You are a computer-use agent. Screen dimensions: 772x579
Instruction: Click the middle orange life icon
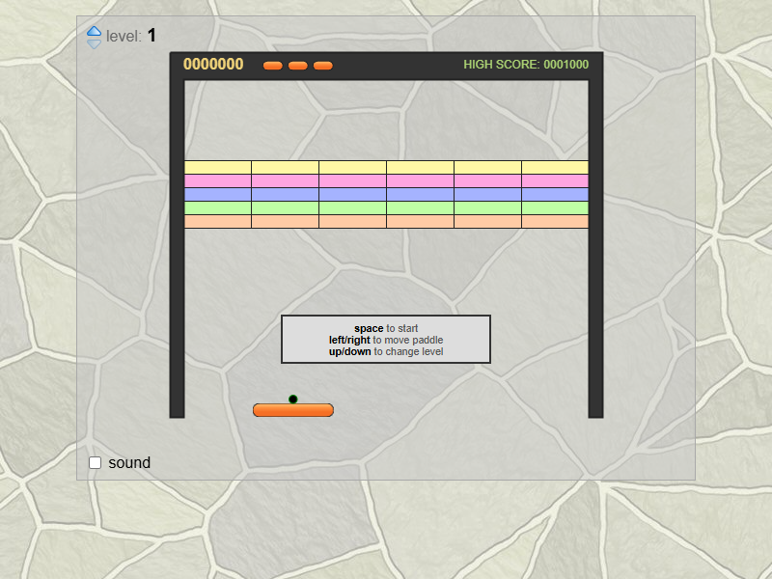coord(298,66)
